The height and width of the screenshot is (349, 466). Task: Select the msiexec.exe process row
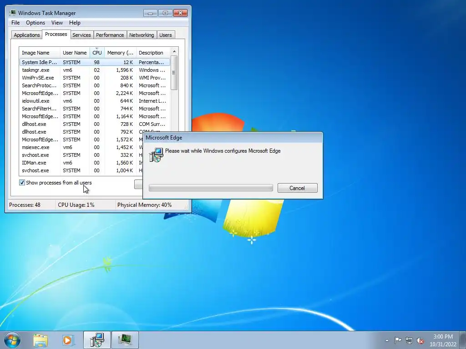(81, 147)
